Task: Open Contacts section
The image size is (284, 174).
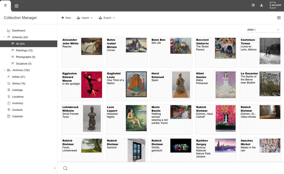Action: point(17,110)
